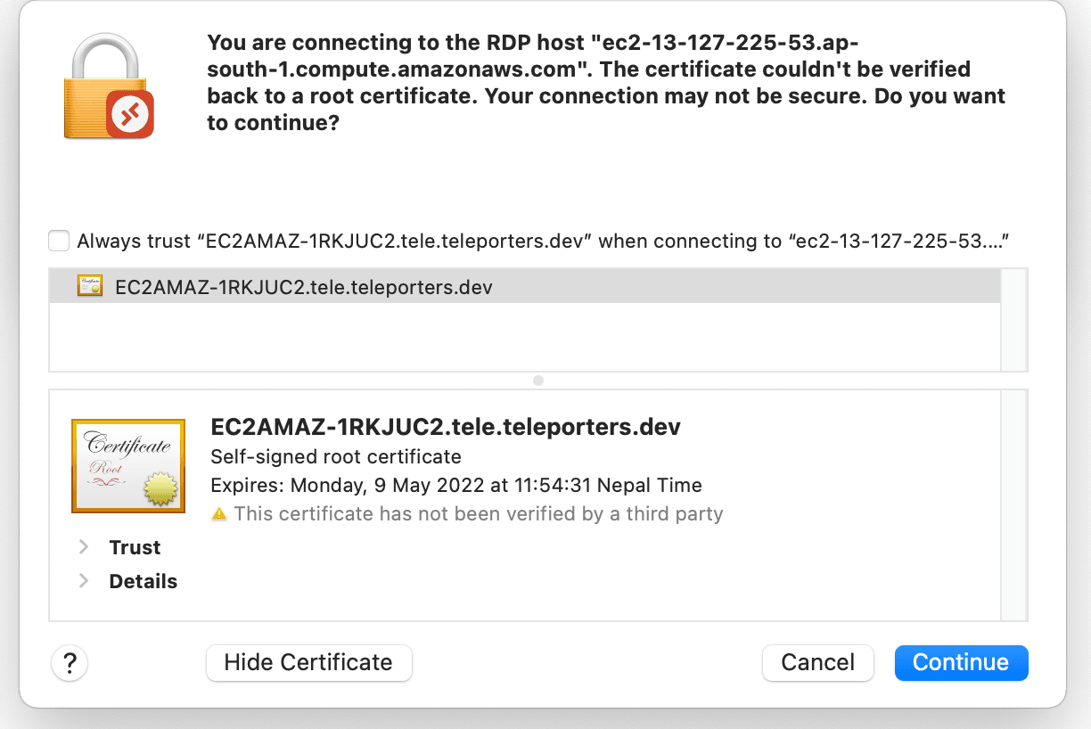Click the Details section label

(x=143, y=581)
